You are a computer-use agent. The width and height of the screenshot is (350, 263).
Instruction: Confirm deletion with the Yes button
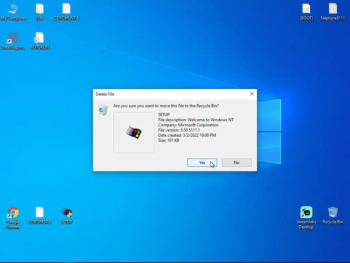click(202, 163)
